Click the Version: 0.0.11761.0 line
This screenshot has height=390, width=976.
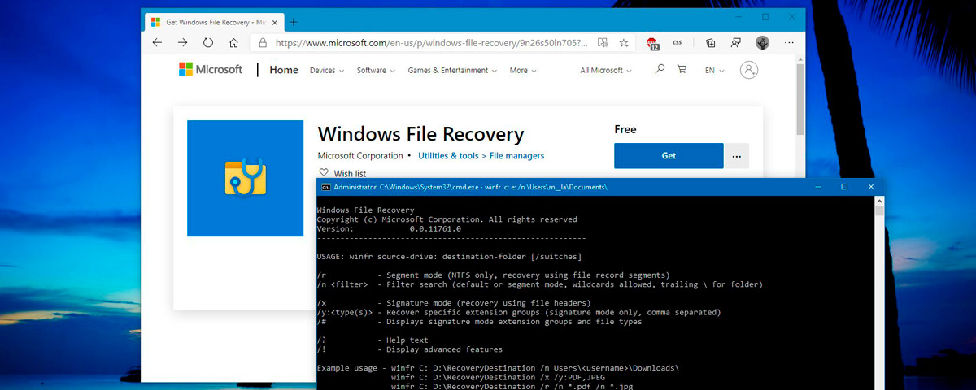point(389,228)
